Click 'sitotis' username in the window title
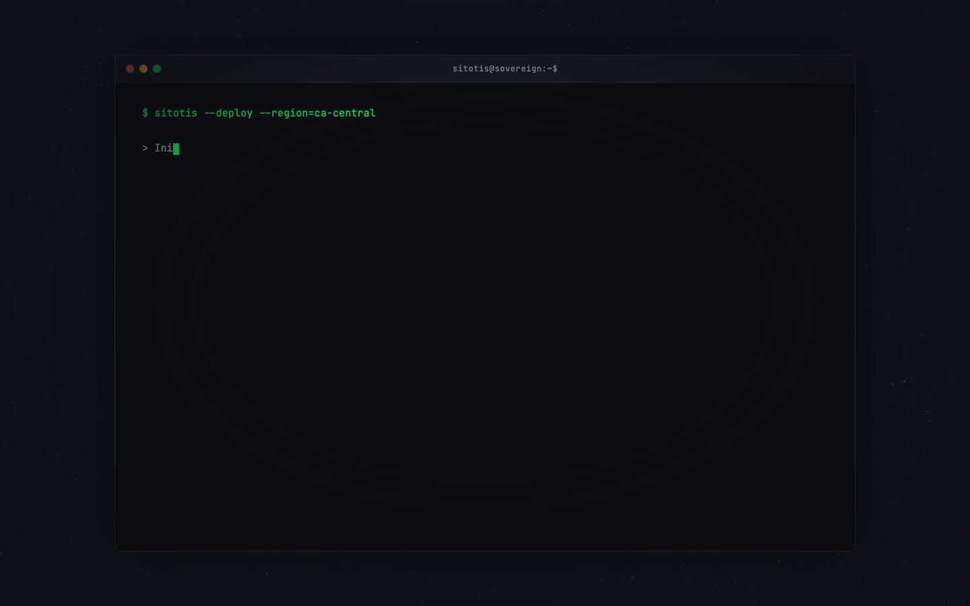Image resolution: width=970 pixels, height=606 pixels. coord(470,69)
